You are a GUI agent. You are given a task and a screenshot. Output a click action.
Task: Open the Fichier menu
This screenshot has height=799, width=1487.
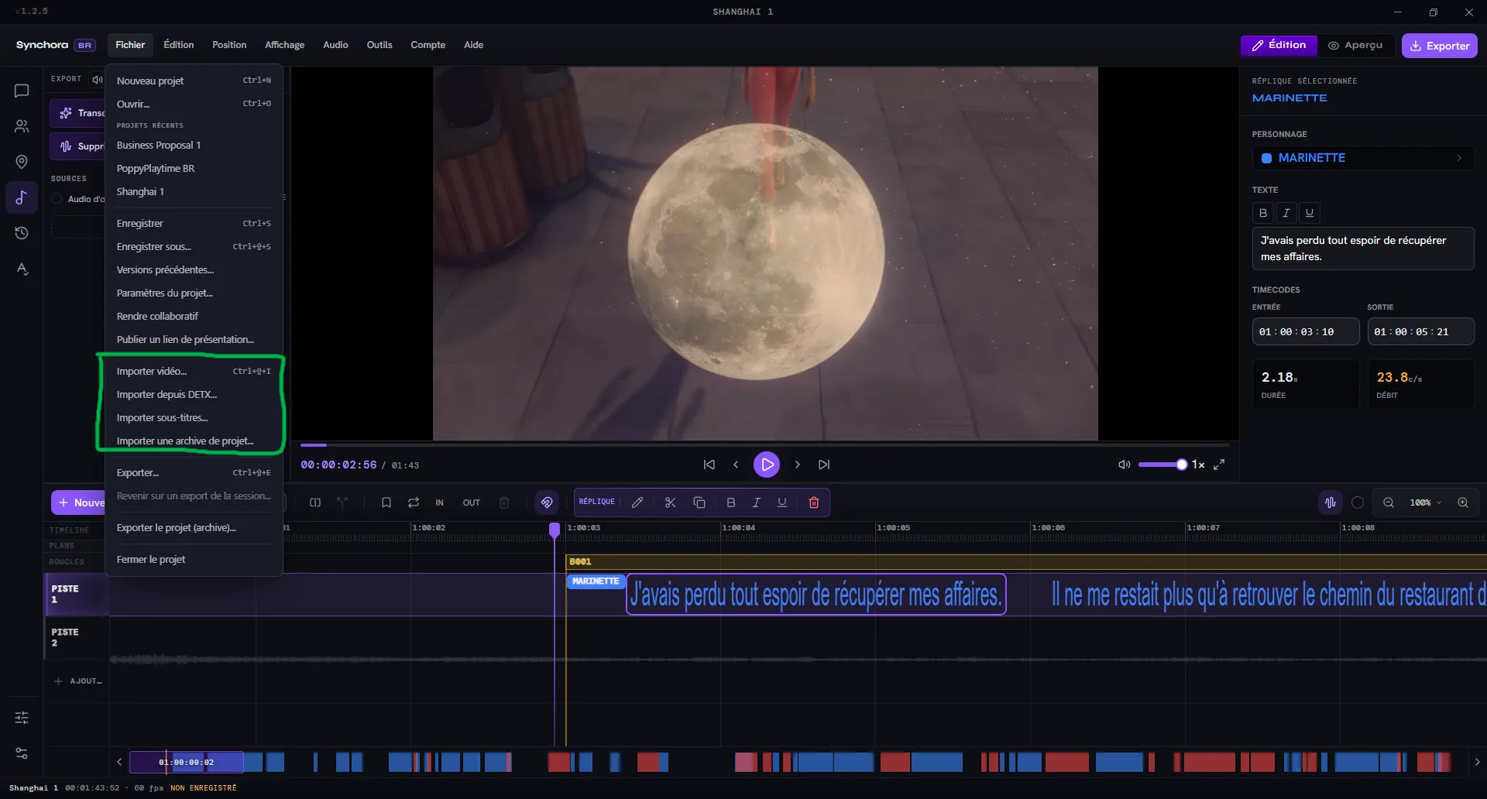point(130,45)
